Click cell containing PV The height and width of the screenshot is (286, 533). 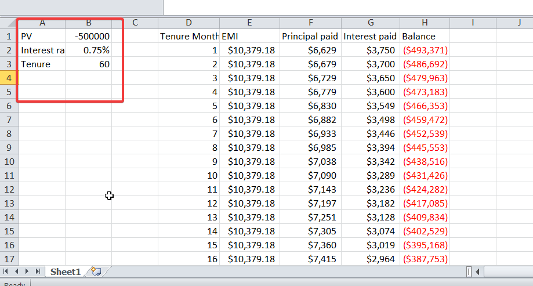coord(42,36)
